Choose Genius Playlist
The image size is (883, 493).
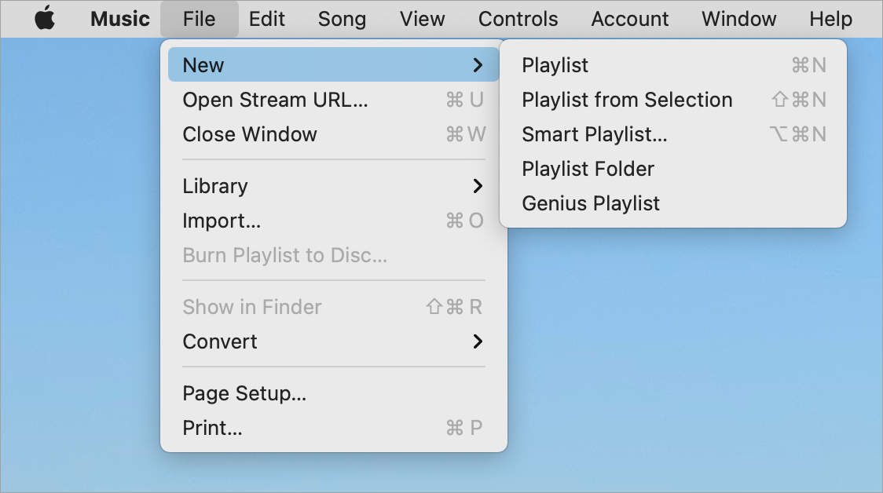(x=591, y=203)
